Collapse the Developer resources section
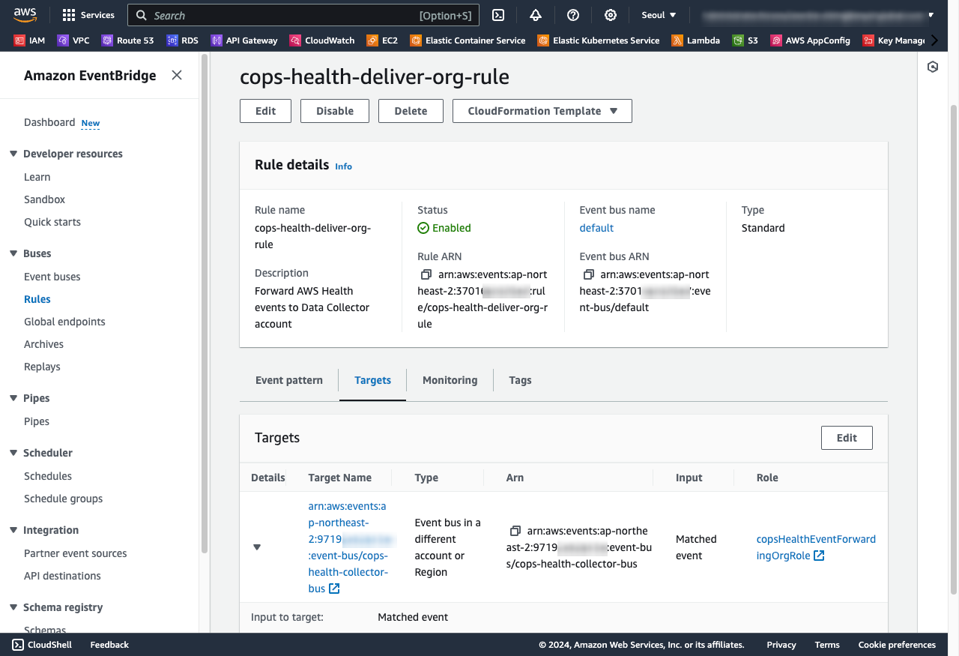Screen dimensions: 959x656 coord(13,154)
